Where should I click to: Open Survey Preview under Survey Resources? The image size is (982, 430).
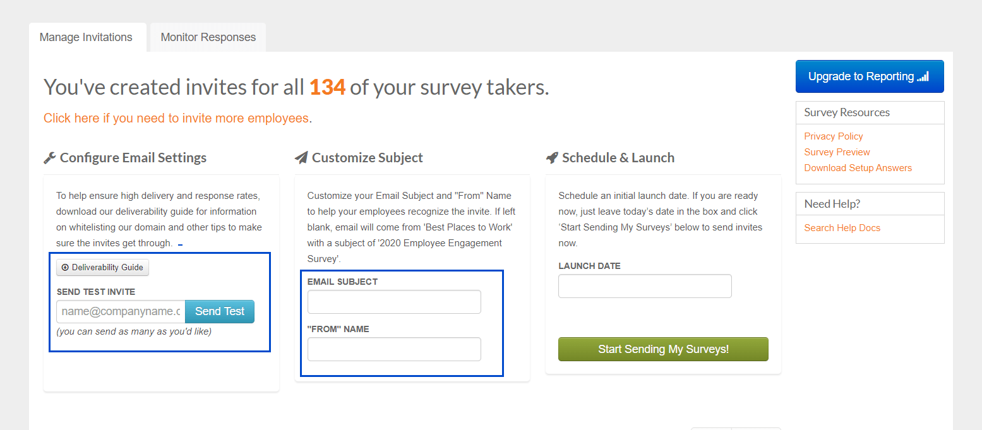[837, 152]
